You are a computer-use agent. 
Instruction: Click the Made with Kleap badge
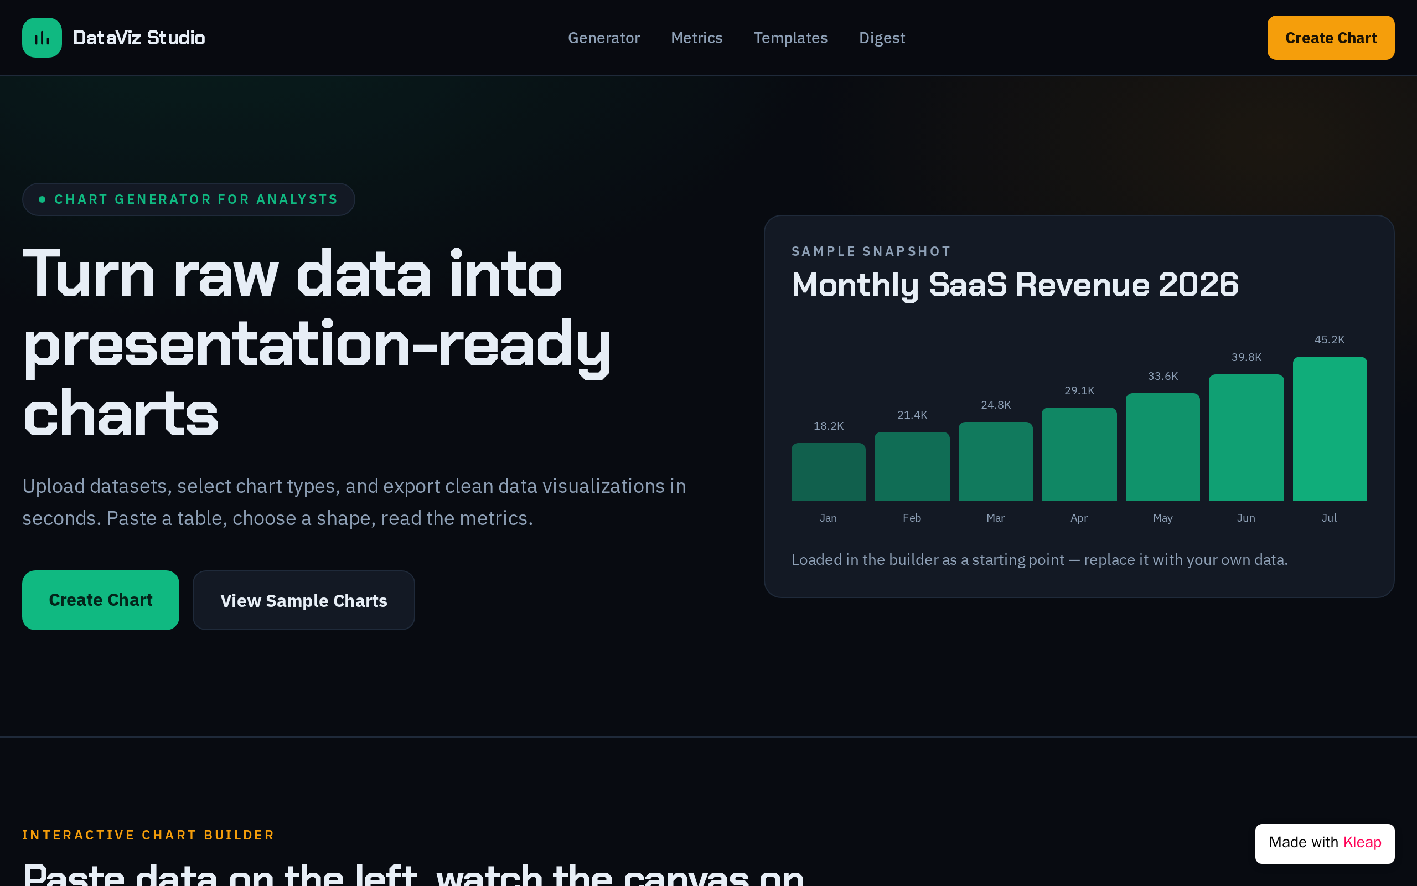pos(1325,843)
